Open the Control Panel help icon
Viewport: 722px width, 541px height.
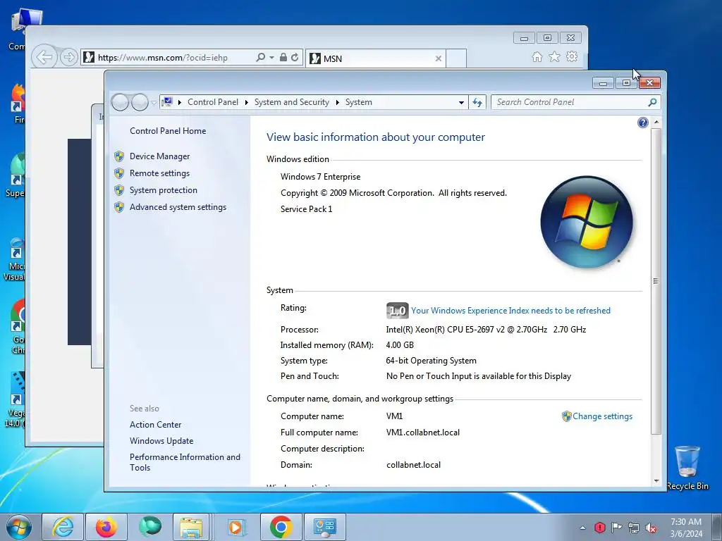pos(643,123)
